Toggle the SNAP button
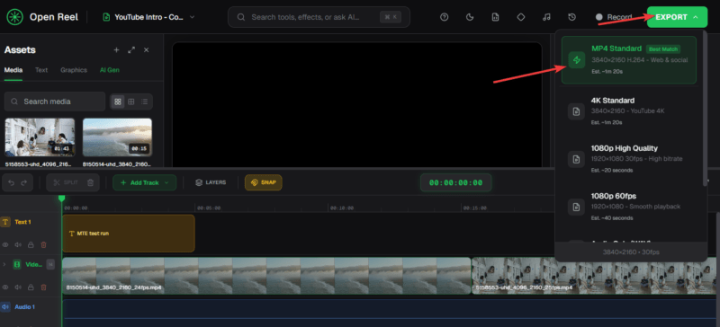 point(263,182)
